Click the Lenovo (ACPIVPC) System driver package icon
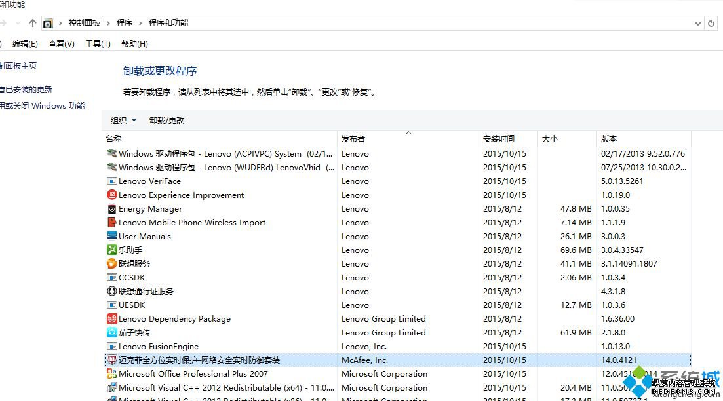This screenshot has height=401, width=723. click(x=111, y=153)
